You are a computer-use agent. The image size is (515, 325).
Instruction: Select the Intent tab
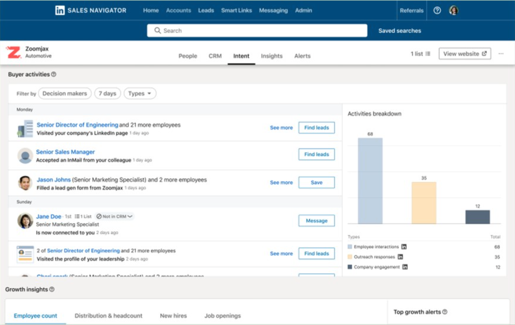click(241, 56)
